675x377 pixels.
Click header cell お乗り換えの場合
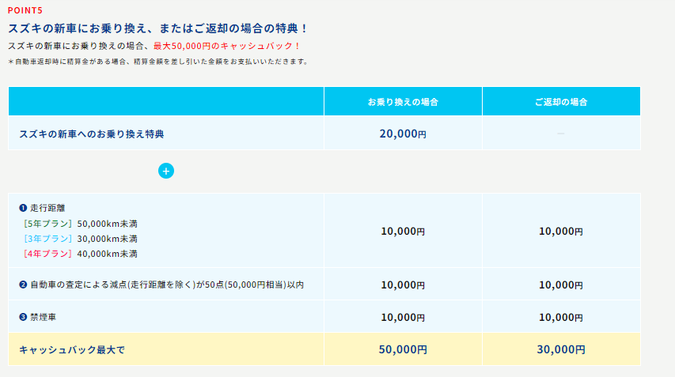pos(403,101)
